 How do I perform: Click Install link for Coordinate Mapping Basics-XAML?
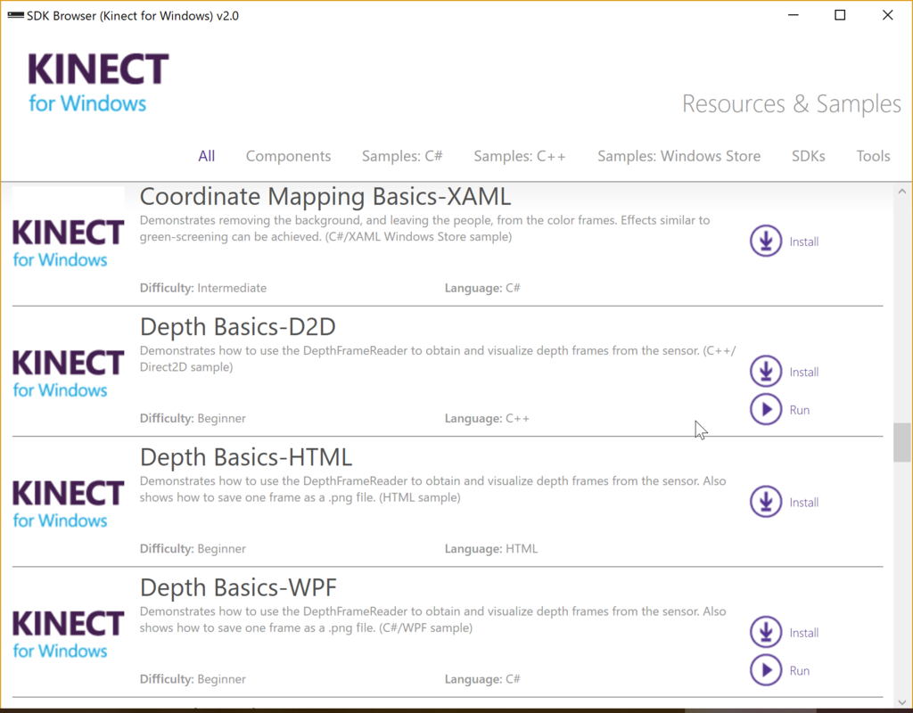[x=803, y=242]
